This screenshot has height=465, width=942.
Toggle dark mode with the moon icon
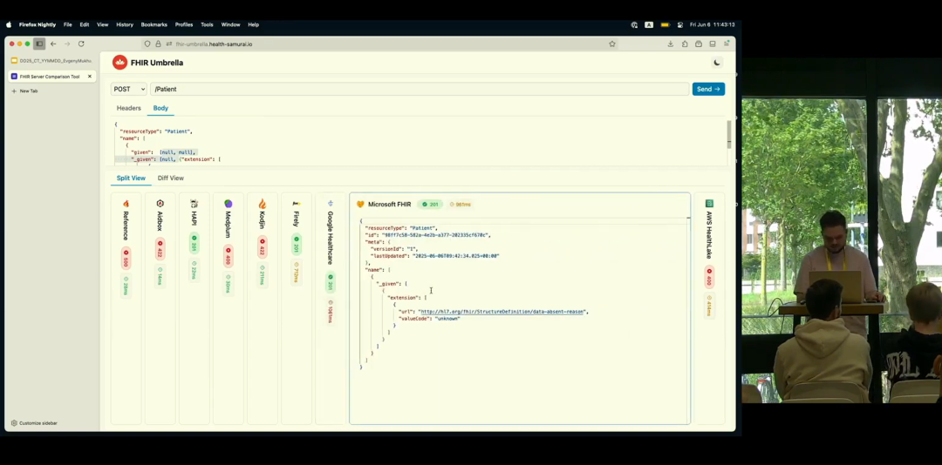tap(717, 63)
